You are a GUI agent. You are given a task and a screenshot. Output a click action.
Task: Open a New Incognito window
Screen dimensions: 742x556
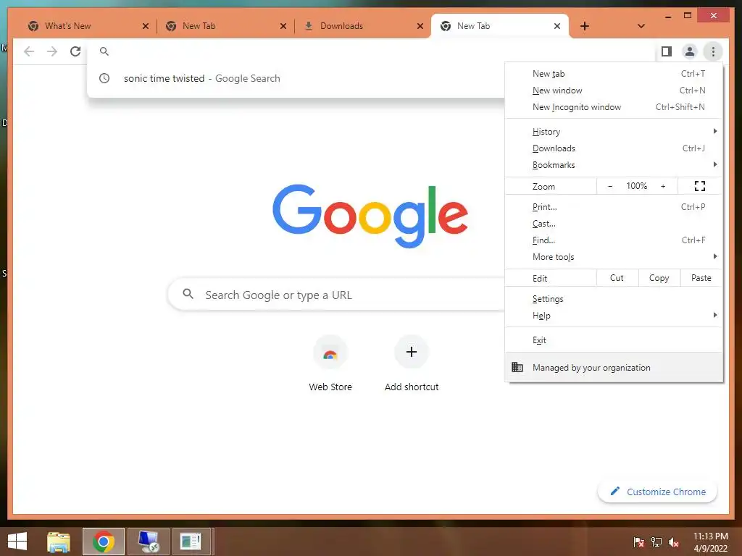tap(614, 107)
